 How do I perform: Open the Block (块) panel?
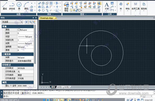coord(121,6)
